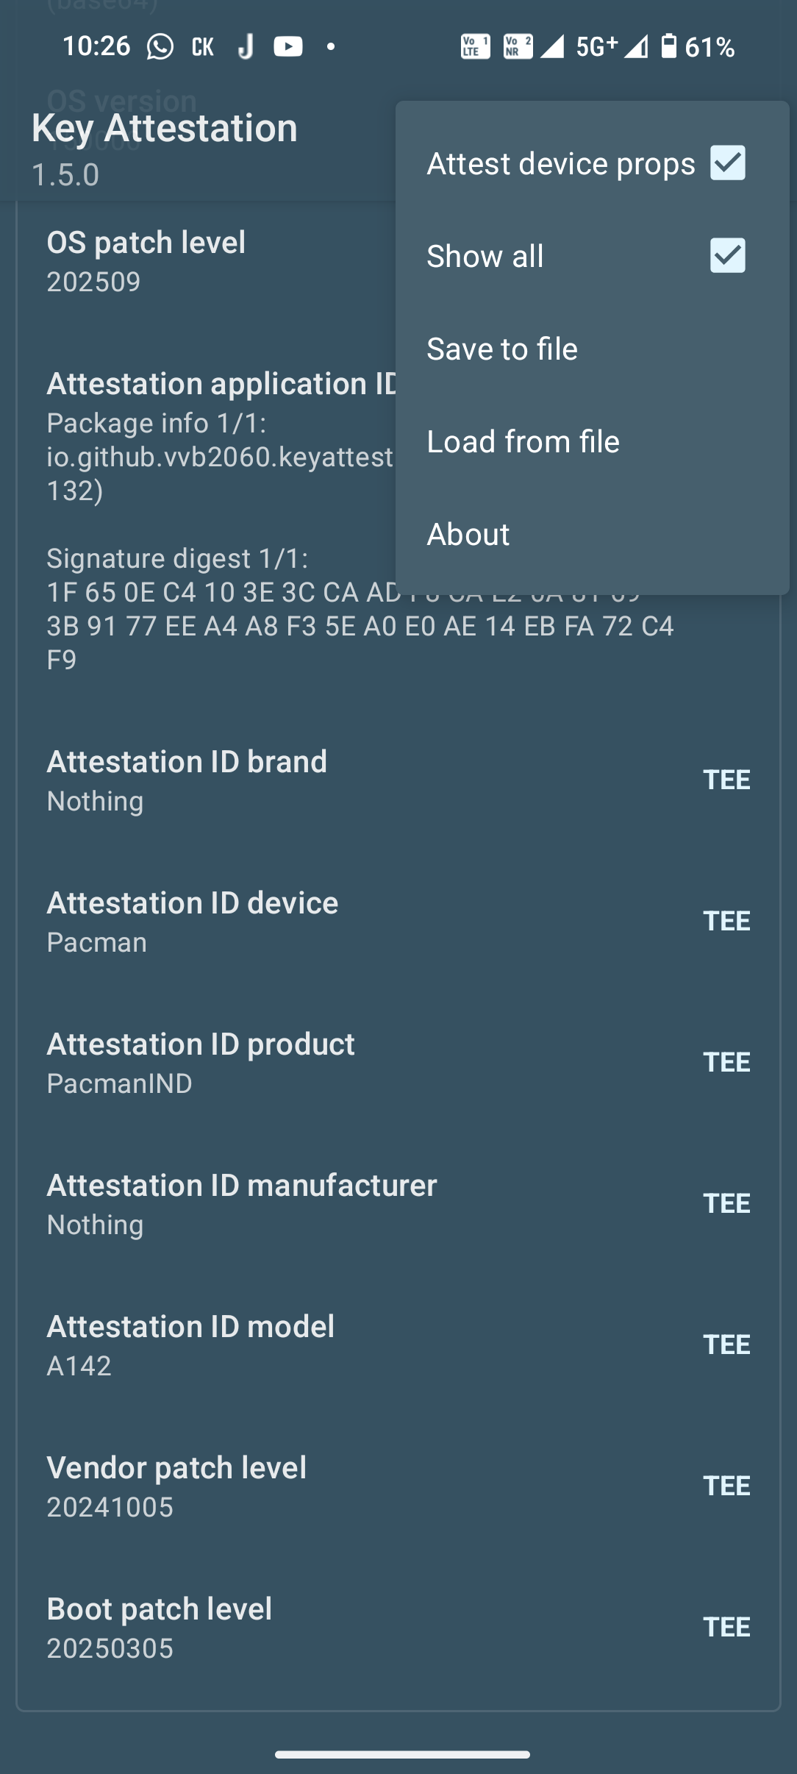Open the About menu entry
The height and width of the screenshot is (1774, 797).
468,534
